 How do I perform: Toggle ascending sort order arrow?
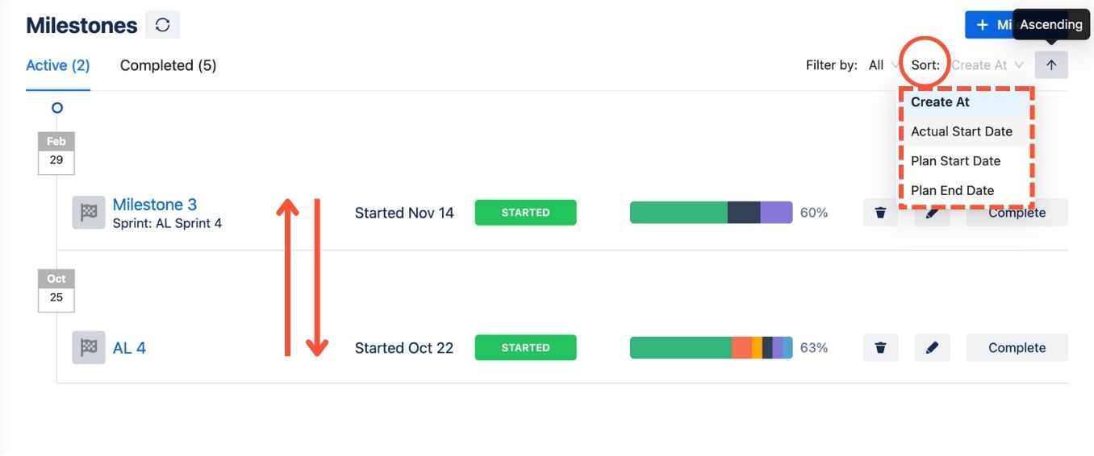click(1051, 65)
